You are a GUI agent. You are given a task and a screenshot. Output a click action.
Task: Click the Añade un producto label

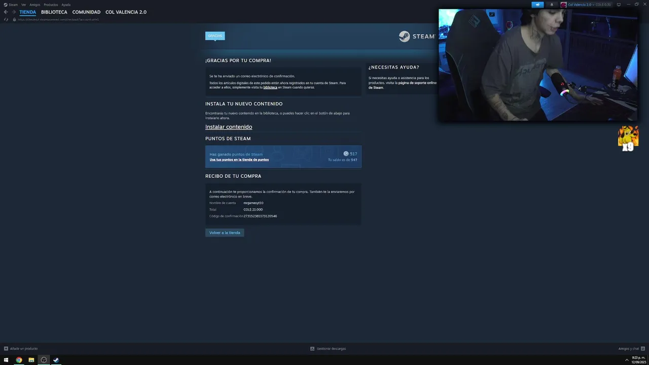[24, 349]
